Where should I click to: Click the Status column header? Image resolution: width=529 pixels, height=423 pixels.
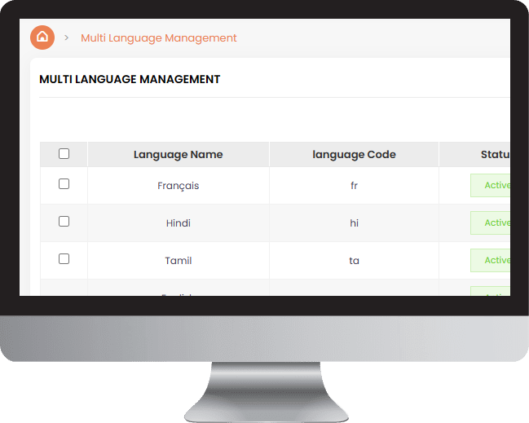[x=495, y=155]
